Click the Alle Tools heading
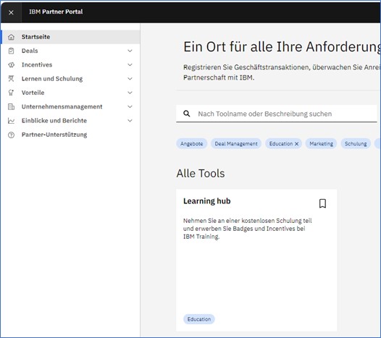381x338 pixels. [201, 174]
